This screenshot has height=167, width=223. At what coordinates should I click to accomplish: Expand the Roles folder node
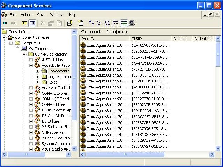37,82
